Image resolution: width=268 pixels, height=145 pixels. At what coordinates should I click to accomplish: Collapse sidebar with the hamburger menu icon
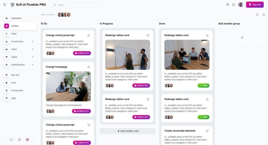pos(5,5)
